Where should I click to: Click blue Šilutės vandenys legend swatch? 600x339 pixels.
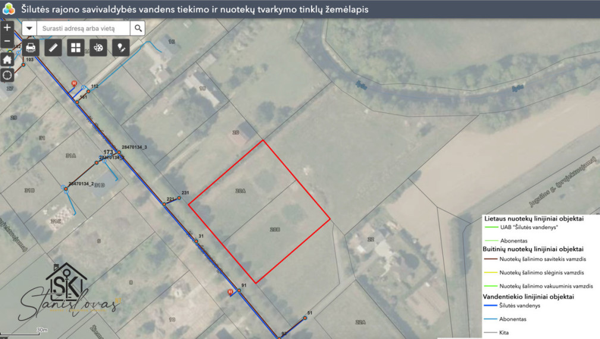click(490, 305)
